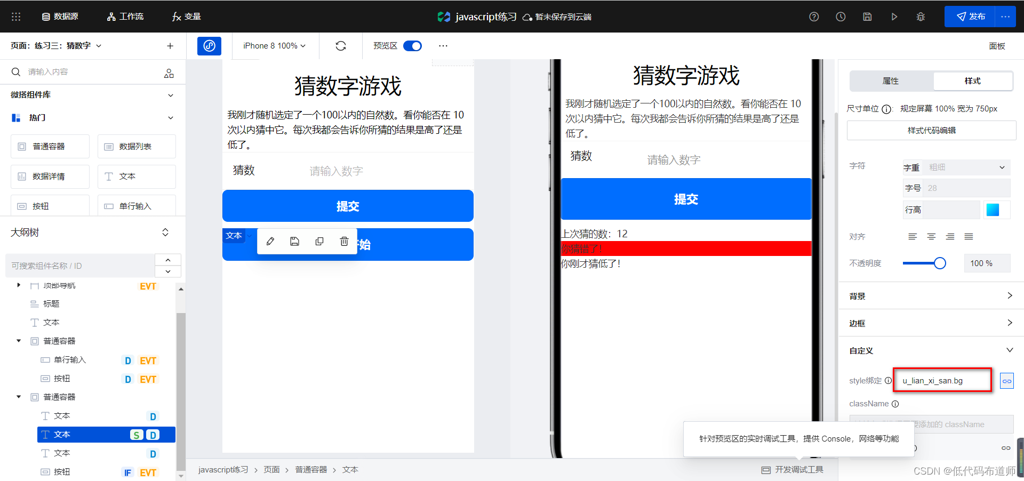Click 请输入数字 input in phone preview
The height and width of the screenshot is (481, 1024).
point(674,160)
